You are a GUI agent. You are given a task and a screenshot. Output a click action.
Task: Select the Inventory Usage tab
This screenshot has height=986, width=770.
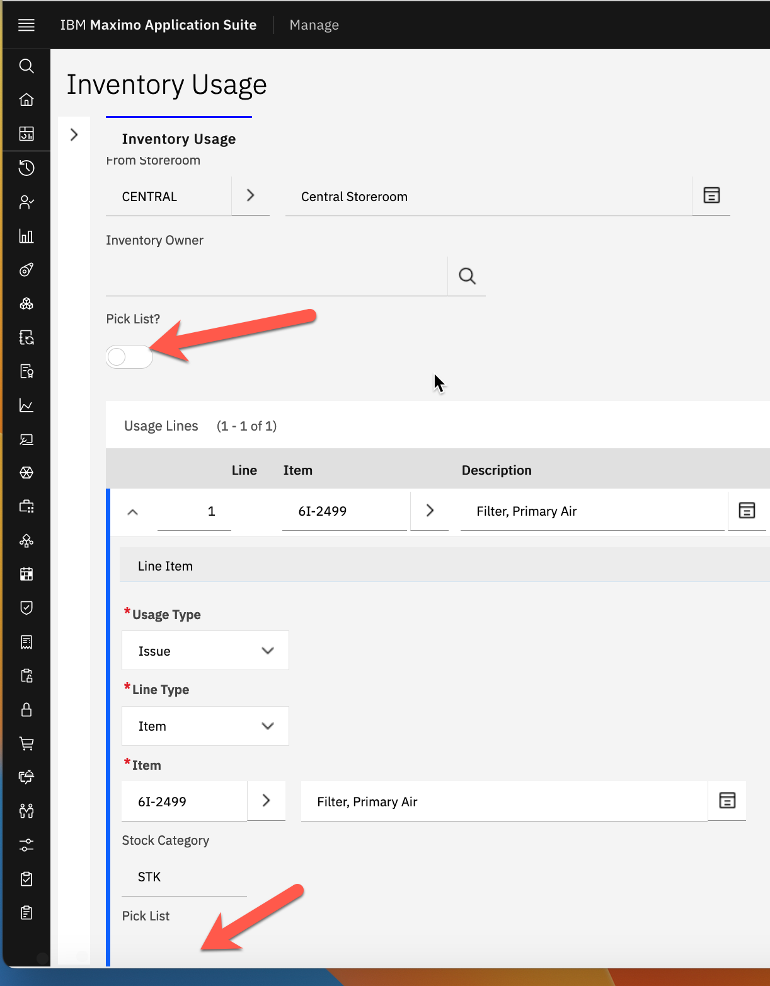[179, 139]
